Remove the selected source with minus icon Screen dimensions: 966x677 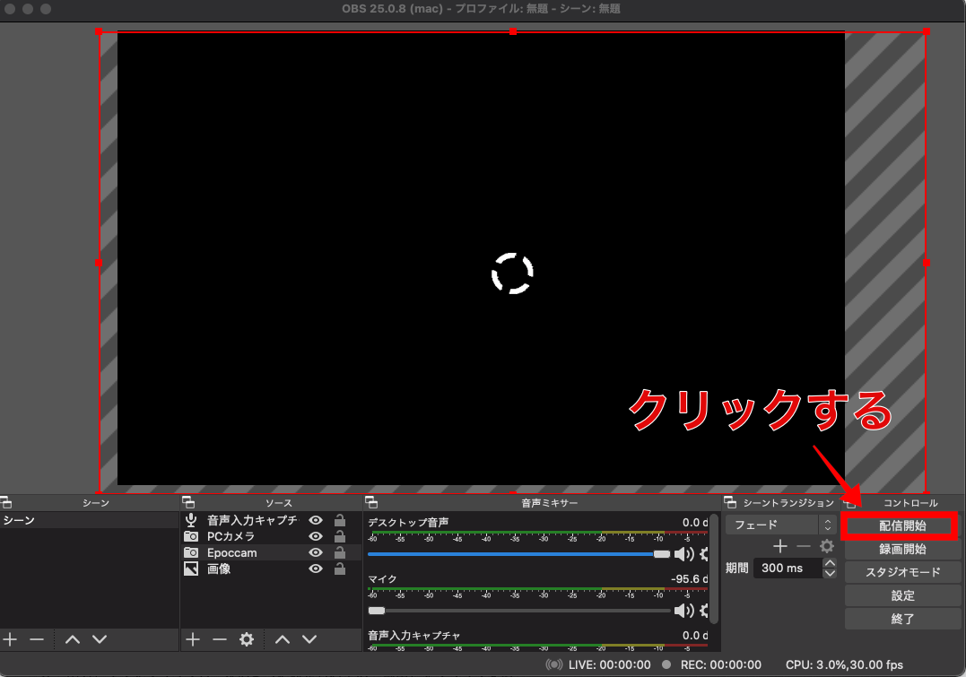[x=219, y=639]
